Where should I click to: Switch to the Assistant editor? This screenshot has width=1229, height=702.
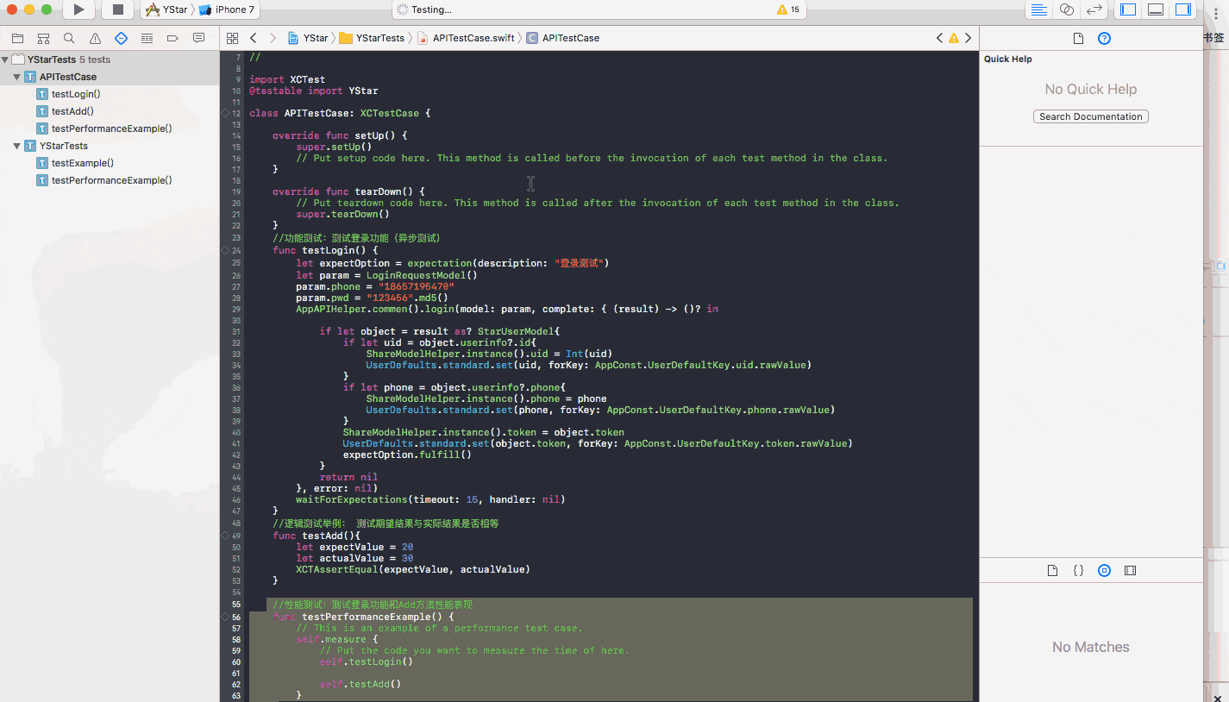tap(1067, 9)
